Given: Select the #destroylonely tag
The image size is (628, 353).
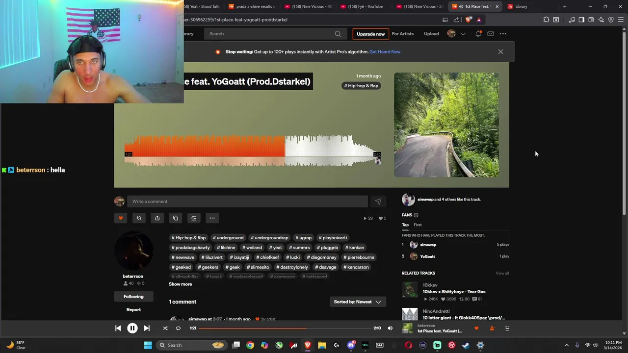Looking at the screenshot, I should (292, 267).
